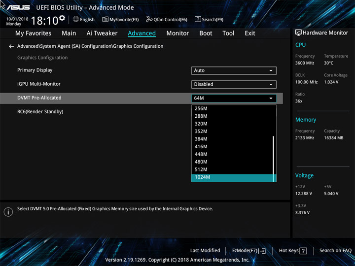Select the RC6(Render Standby) setting
This screenshot has width=355, height=266.
click(x=40, y=112)
